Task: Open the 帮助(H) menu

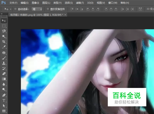Action: (125, 3)
